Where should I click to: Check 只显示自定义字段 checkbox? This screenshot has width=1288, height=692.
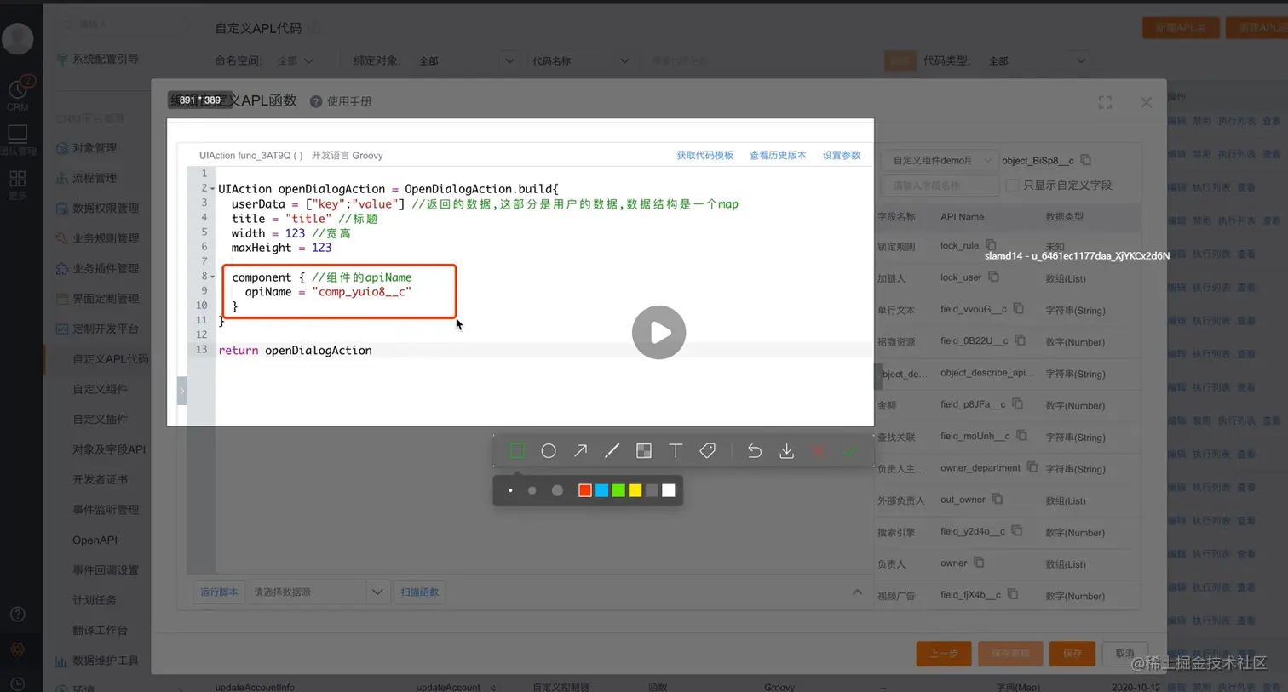click(x=1011, y=185)
